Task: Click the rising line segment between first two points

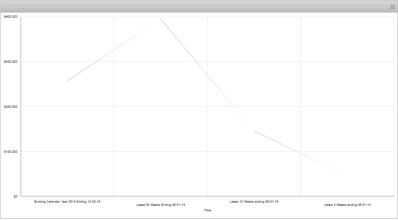Action: pos(113,50)
